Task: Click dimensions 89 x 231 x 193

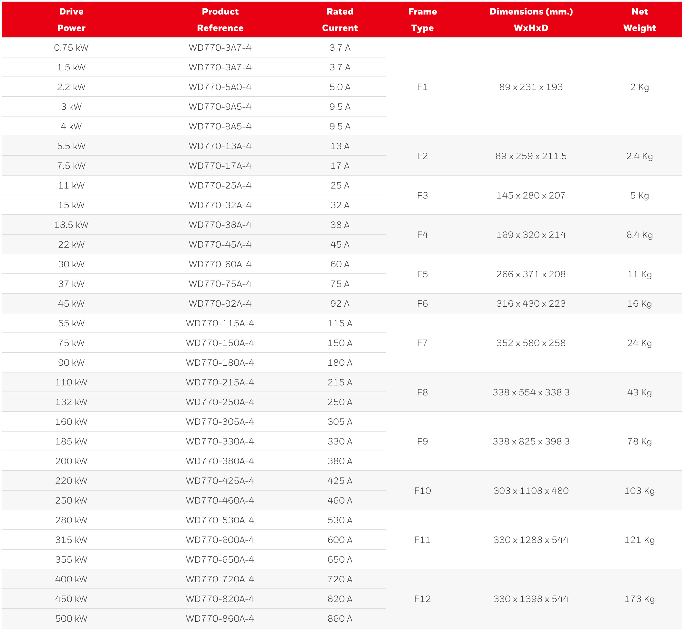Action: tap(531, 87)
